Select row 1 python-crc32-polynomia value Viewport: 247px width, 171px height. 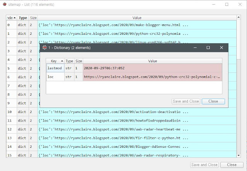pyautogui.click(x=137, y=34)
